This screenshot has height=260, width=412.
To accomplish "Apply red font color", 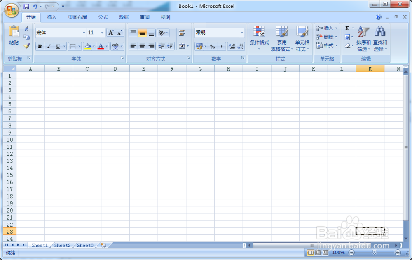I will [x=101, y=46].
